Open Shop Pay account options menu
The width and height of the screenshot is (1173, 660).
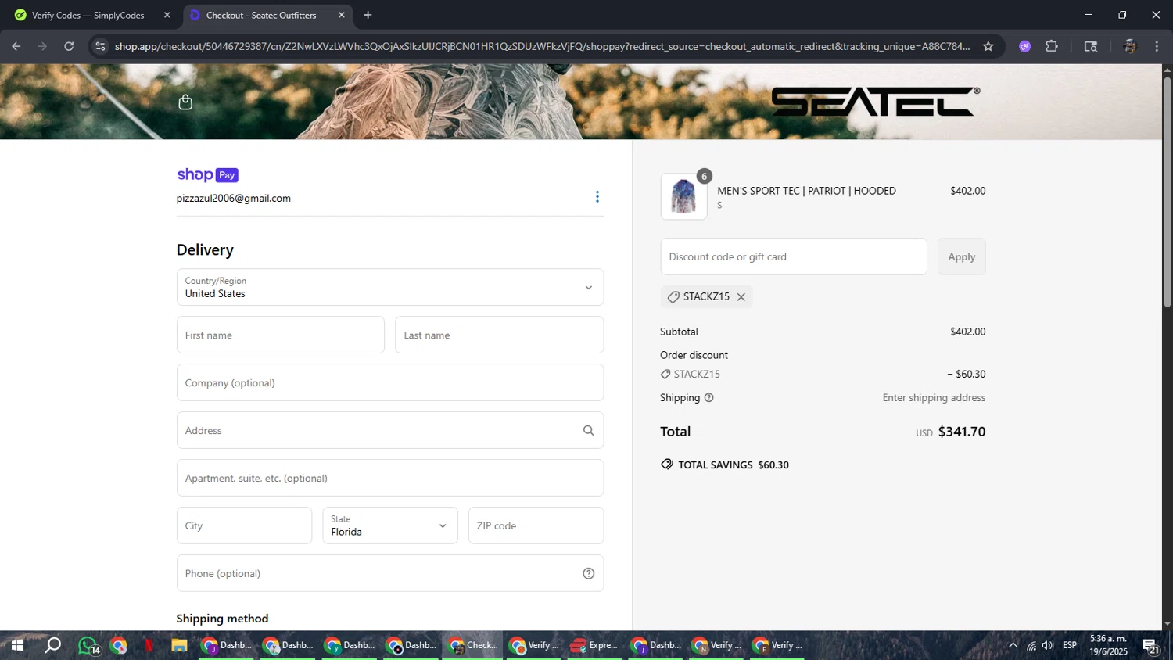(x=597, y=196)
